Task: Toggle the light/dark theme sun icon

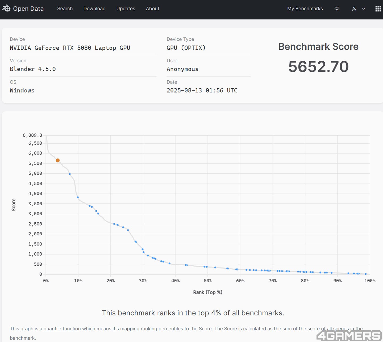Action: point(337,9)
